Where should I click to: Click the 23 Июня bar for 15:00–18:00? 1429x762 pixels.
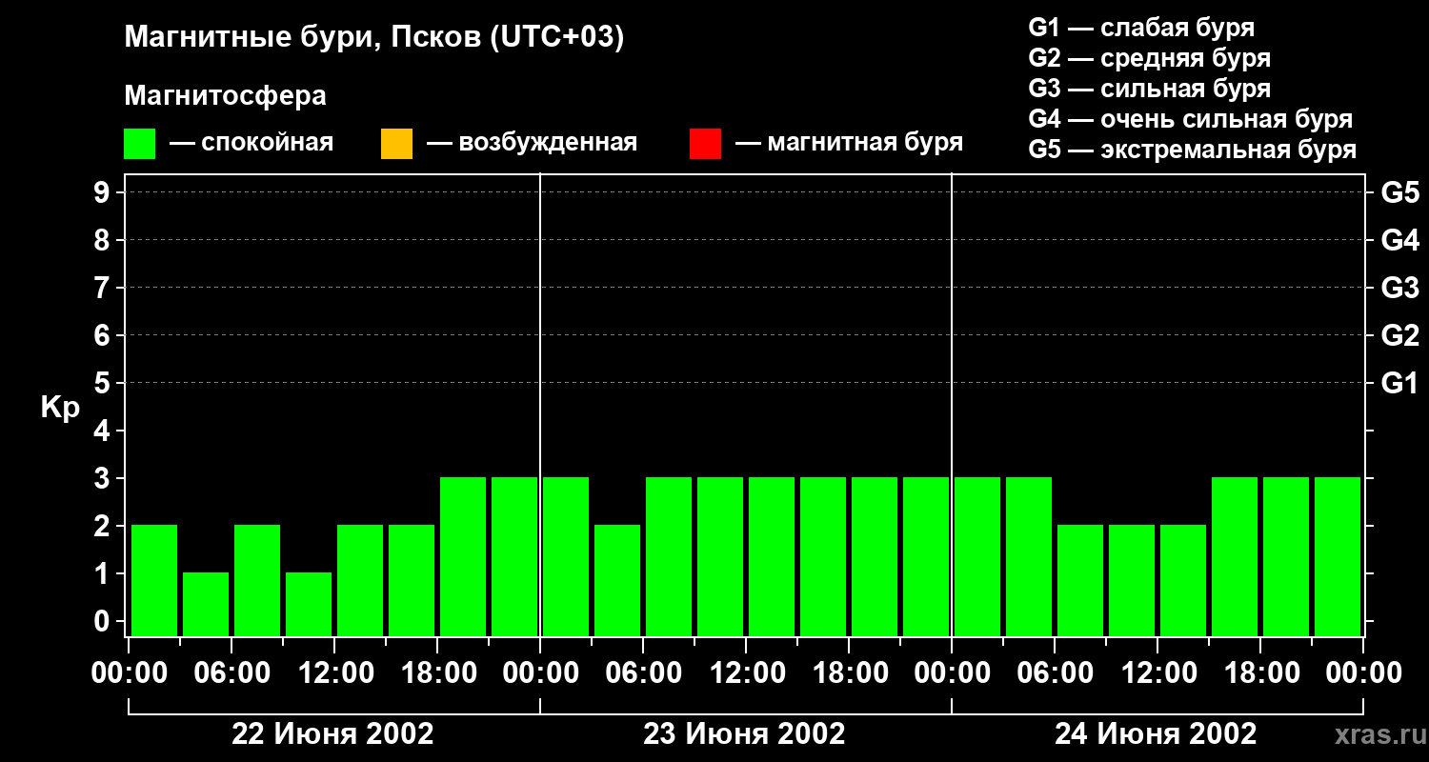click(x=823, y=556)
